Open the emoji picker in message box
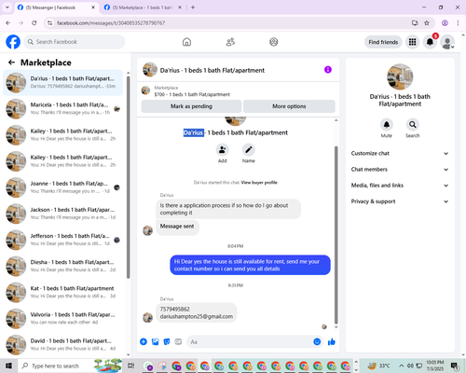 tap(317, 342)
